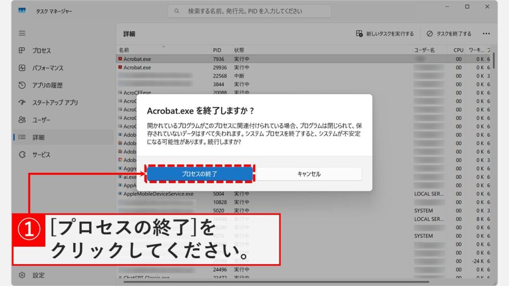
Task: Click the パフォーマンス graph icon
Action: tap(22, 68)
